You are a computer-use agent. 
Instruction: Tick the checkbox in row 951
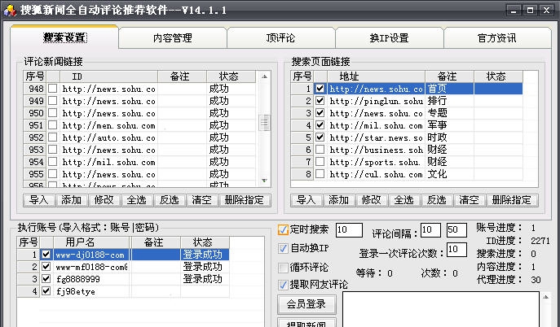pyautogui.click(x=53, y=125)
